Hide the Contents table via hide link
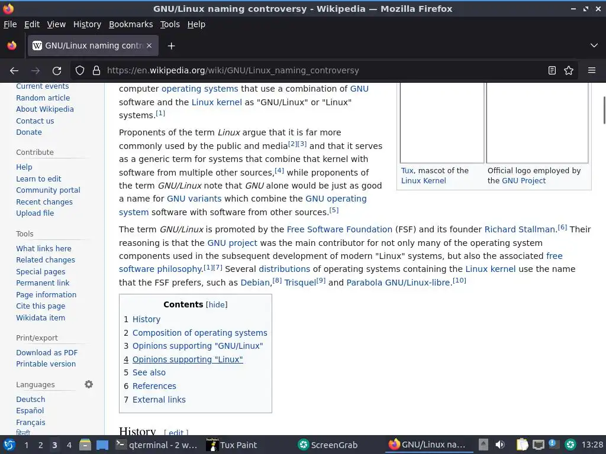The width and height of the screenshot is (606, 454). 217,304
